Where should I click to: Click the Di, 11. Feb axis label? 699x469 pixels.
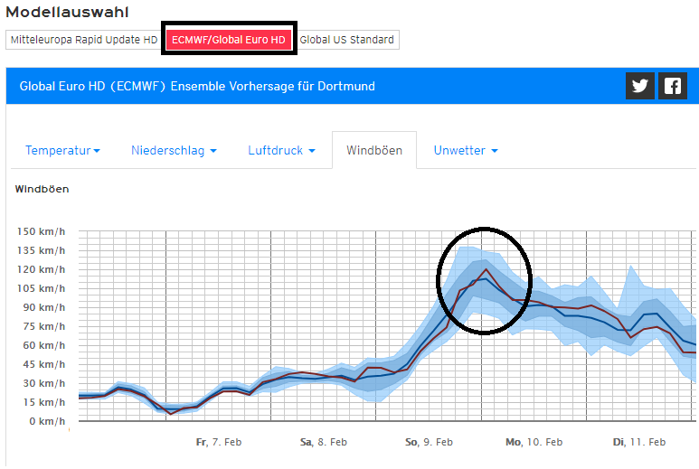pyautogui.click(x=639, y=442)
